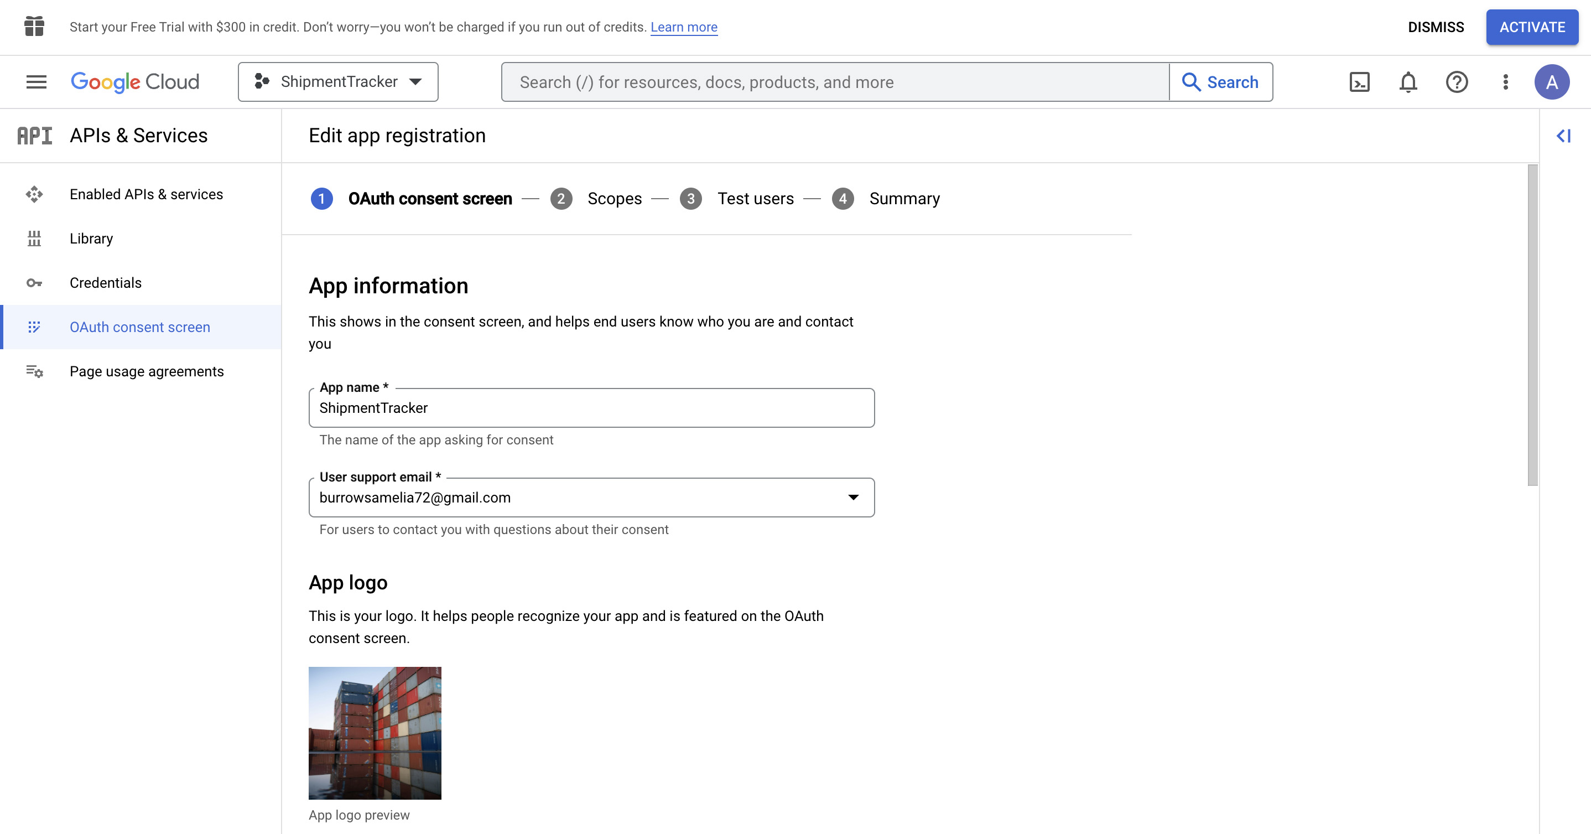Click the notifications bell icon
1591x834 pixels.
tap(1407, 81)
